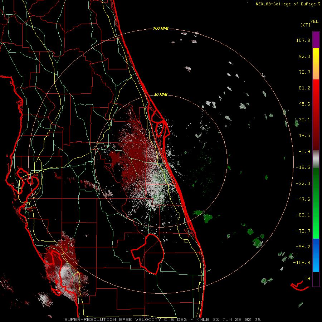The width and height of the screenshot is (322, 322).
Task: Select the -78.7 velocity scale value
Action: (303, 231)
